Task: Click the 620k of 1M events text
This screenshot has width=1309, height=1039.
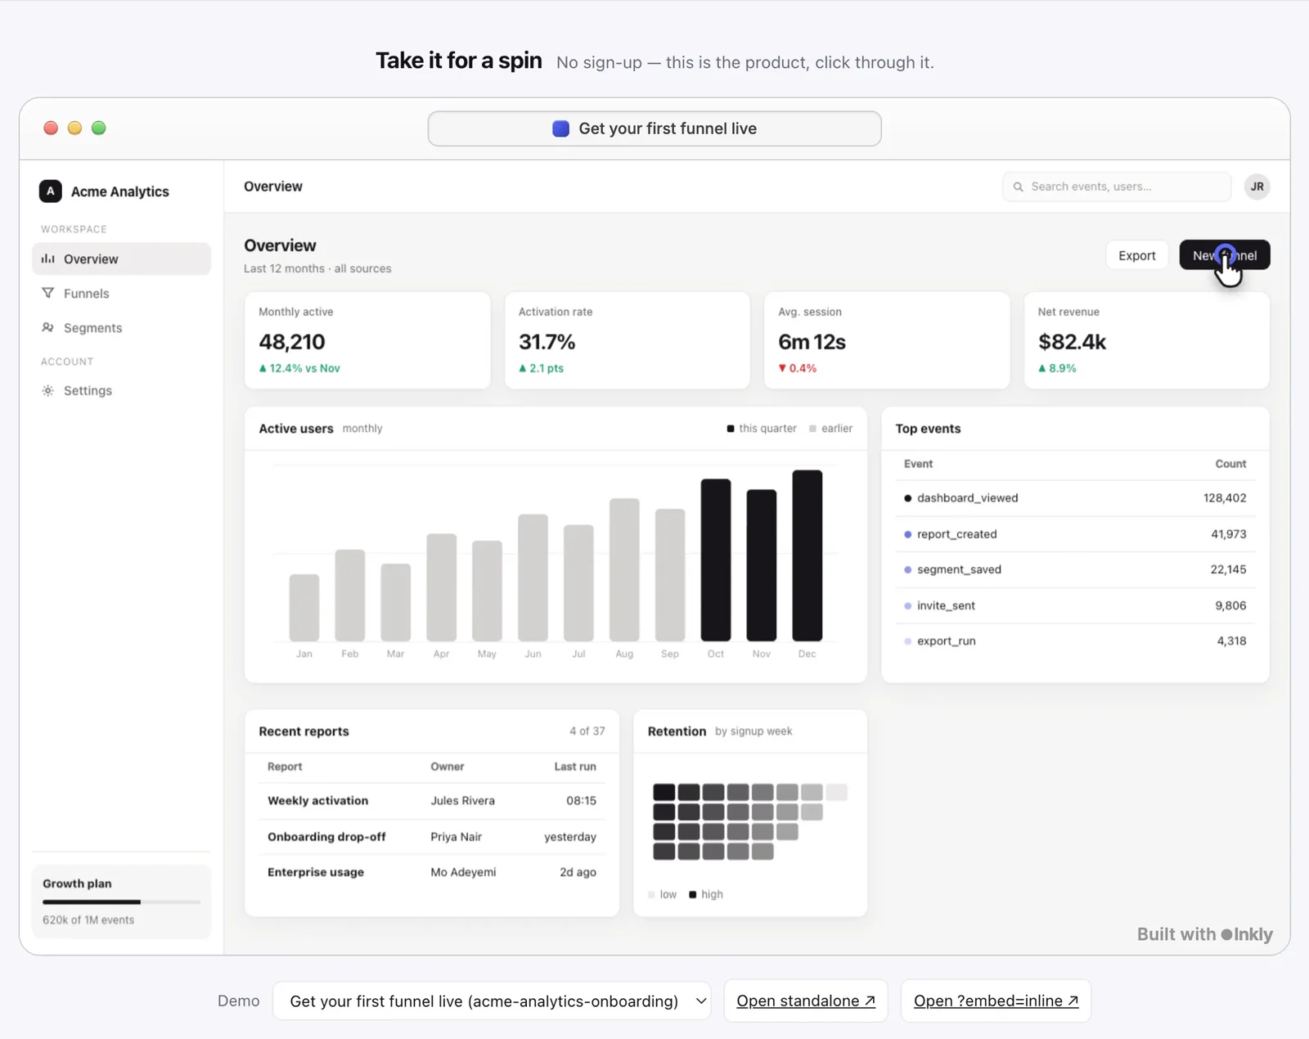Action: 88,920
